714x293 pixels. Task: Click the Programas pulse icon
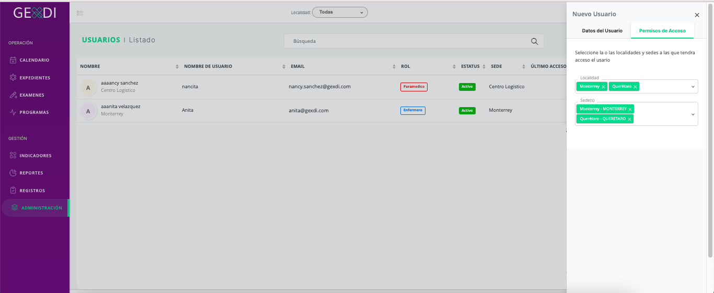[x=13, y=112]
